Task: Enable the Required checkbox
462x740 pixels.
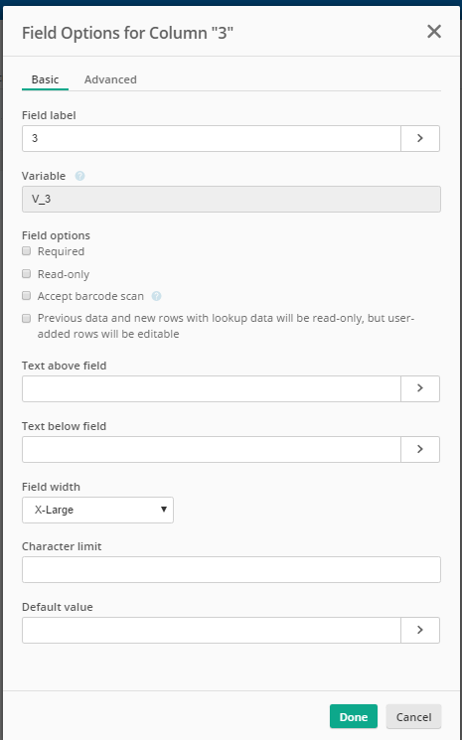Action: 27,251
